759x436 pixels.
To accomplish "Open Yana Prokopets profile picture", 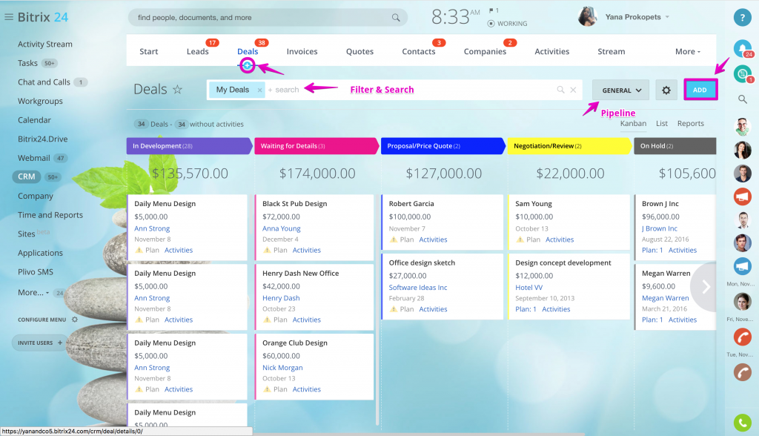I will pyautogui.click(x=587, y=16).
